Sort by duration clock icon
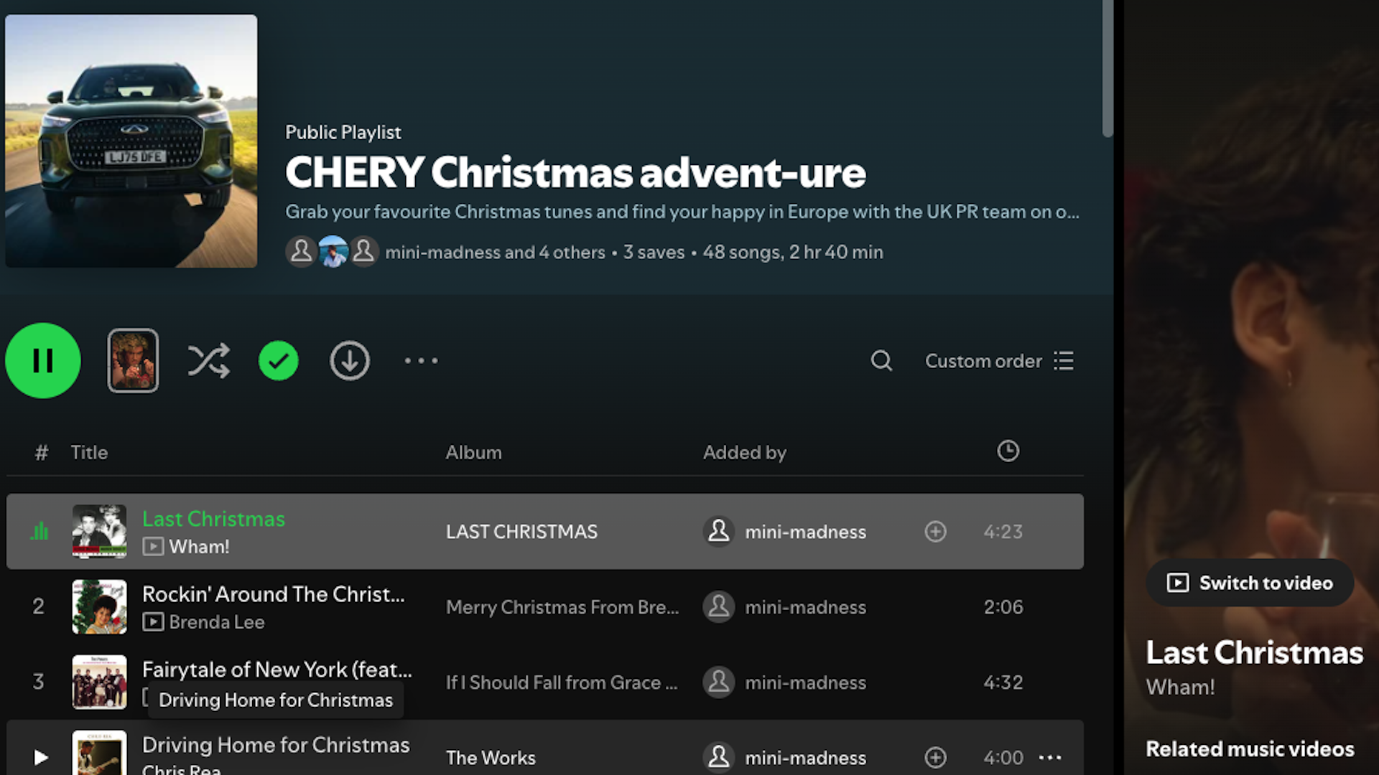This screenshot has width=1379, height=775. [1008, 451]
